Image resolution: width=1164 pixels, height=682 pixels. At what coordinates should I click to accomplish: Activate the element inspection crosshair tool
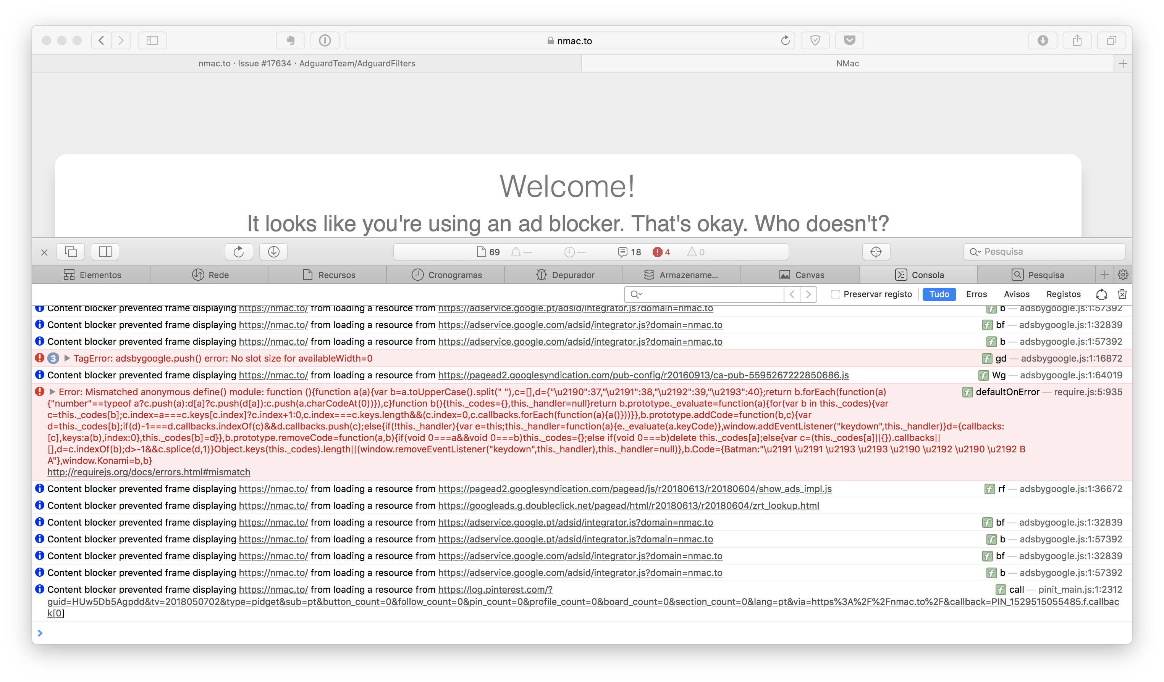click(876, 251)
